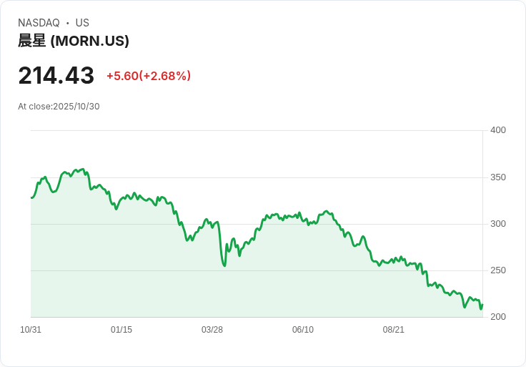Click the dot separator between NASDAQ and US
The height and width of the screenshot is (367, 526).
point(67,23)
